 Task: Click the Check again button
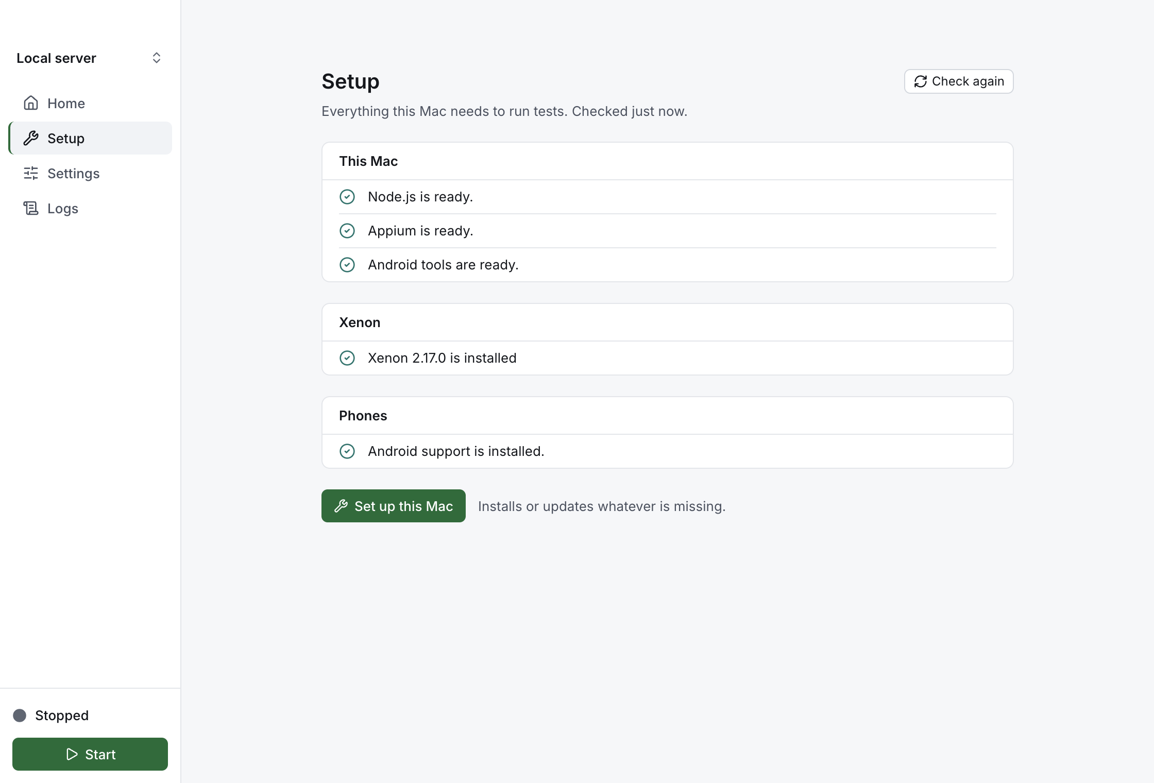click(x=959, y=81)
